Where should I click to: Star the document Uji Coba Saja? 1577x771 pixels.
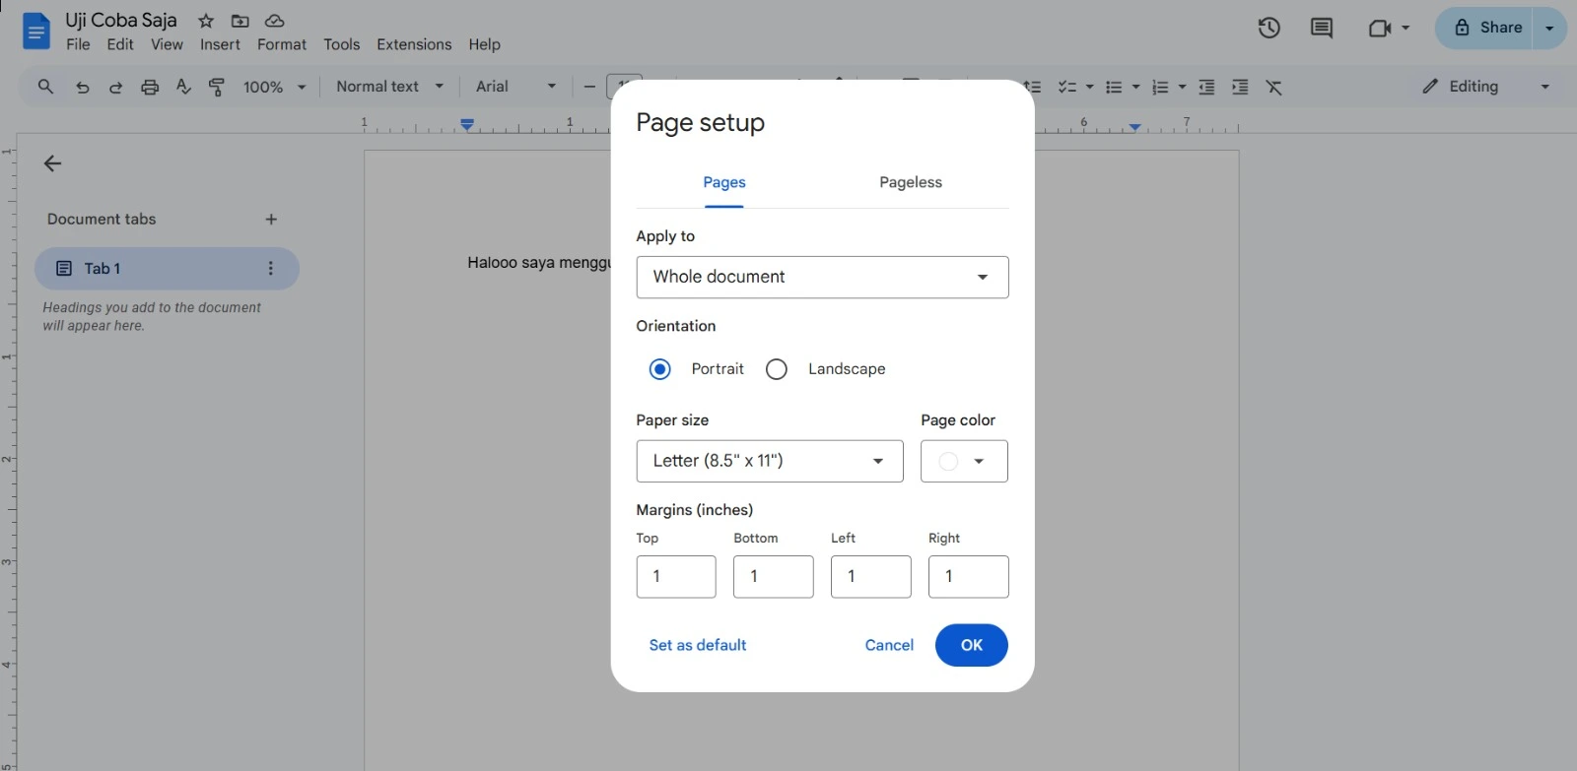click(206, 21)
